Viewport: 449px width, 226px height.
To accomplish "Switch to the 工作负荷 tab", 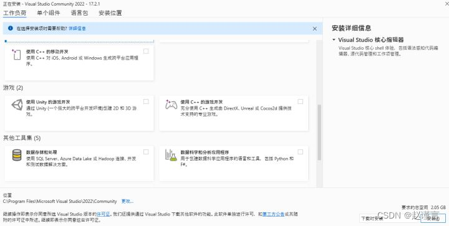I will click(14, 13).
